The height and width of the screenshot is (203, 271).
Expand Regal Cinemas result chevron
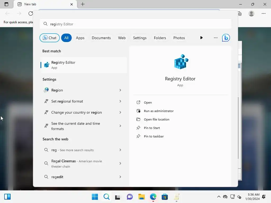tap(120, 163)
